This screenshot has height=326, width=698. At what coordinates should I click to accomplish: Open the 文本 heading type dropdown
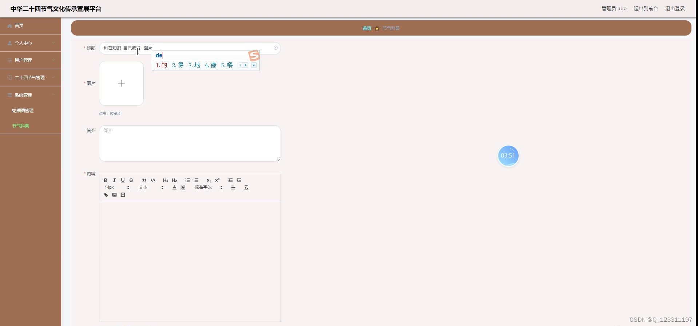point(151,188)
